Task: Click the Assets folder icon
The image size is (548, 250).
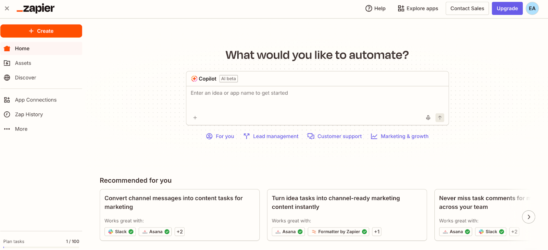Action: point(7,63)
